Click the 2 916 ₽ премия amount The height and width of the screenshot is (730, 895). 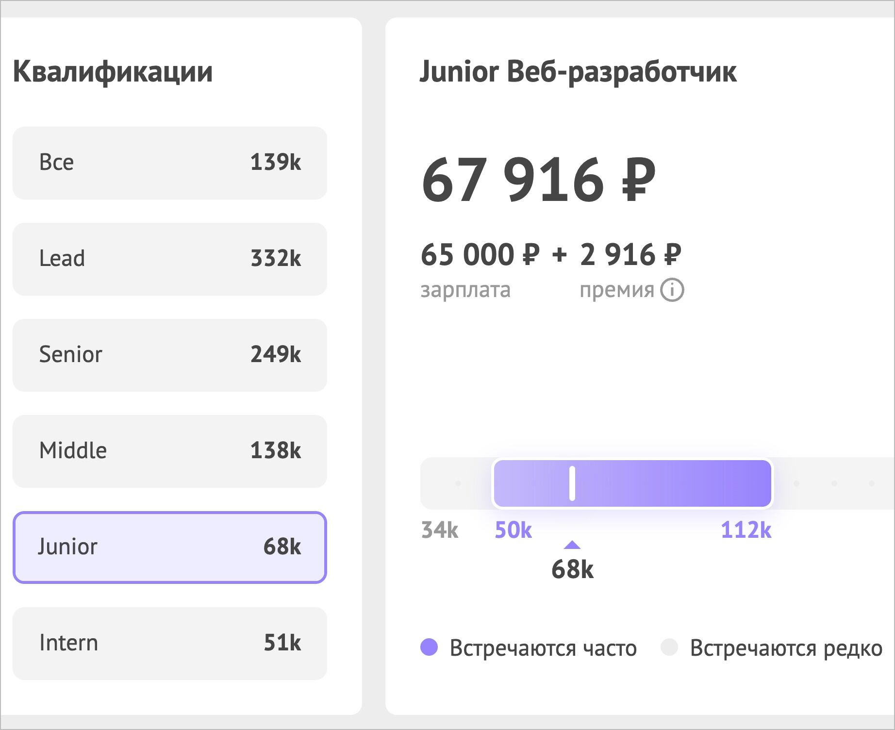click(630, 255)
